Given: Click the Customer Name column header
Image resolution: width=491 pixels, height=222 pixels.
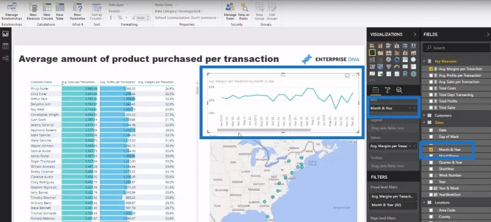Looking at the screenshot, I should coord(41,82).
